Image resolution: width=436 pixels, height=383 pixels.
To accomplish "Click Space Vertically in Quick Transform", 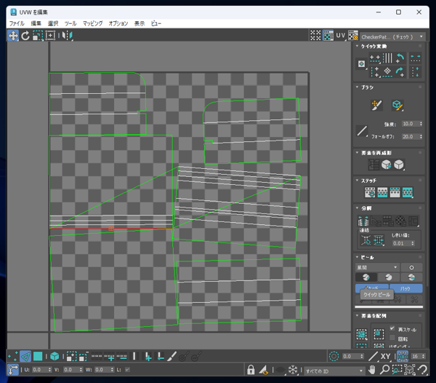I will point(416,71).
